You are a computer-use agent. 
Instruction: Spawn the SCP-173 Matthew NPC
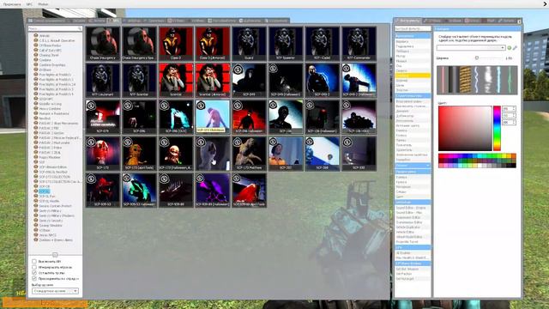(250, 154)
